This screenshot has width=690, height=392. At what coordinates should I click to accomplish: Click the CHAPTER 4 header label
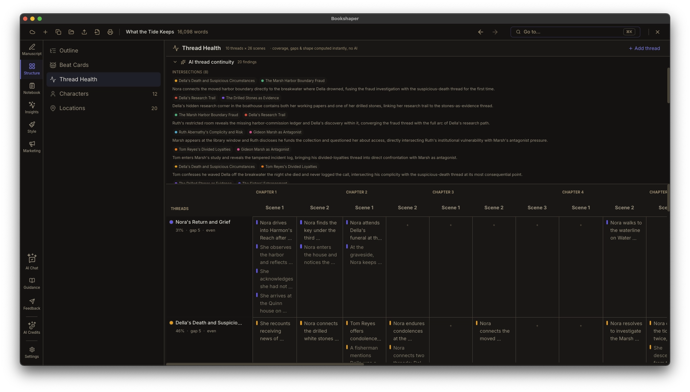[573, 192]
